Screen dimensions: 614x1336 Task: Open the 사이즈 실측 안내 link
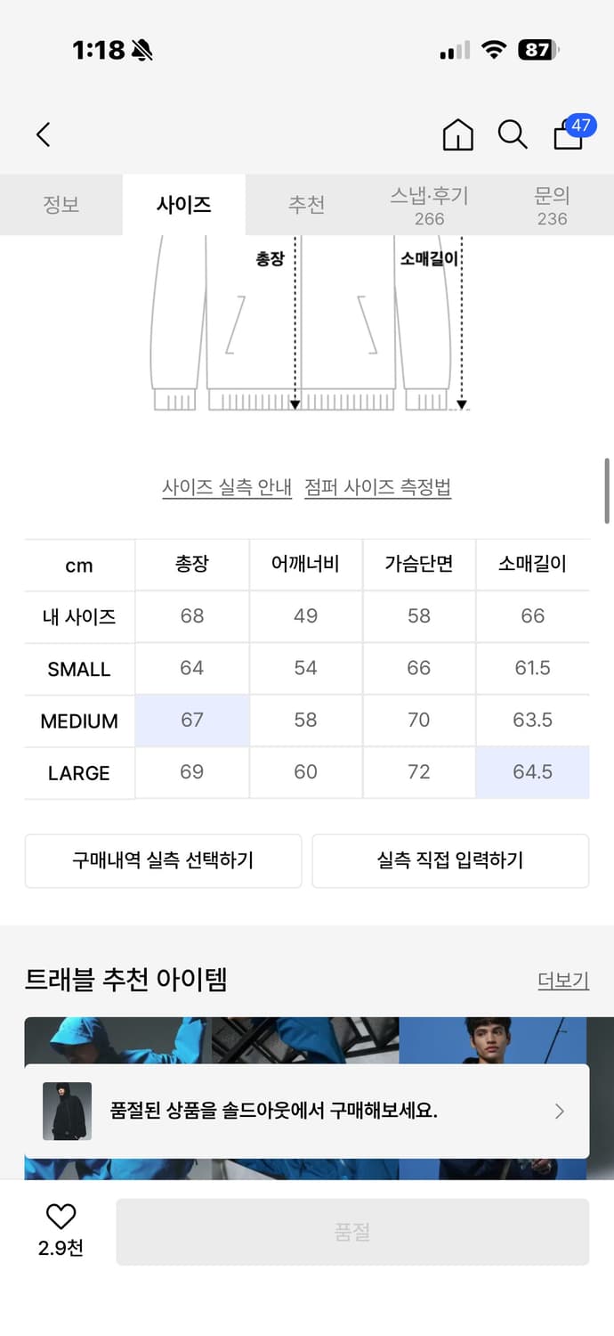tap(228, 488)
